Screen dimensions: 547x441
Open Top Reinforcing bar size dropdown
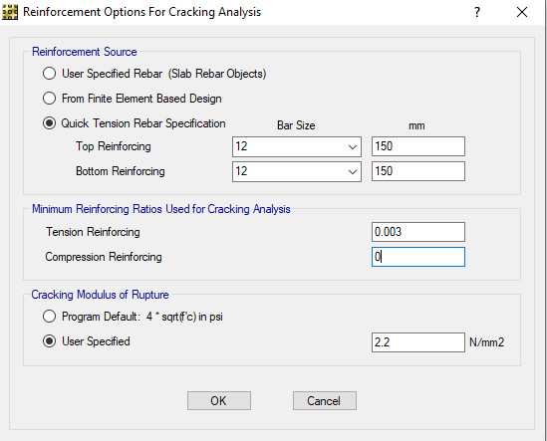297,146
